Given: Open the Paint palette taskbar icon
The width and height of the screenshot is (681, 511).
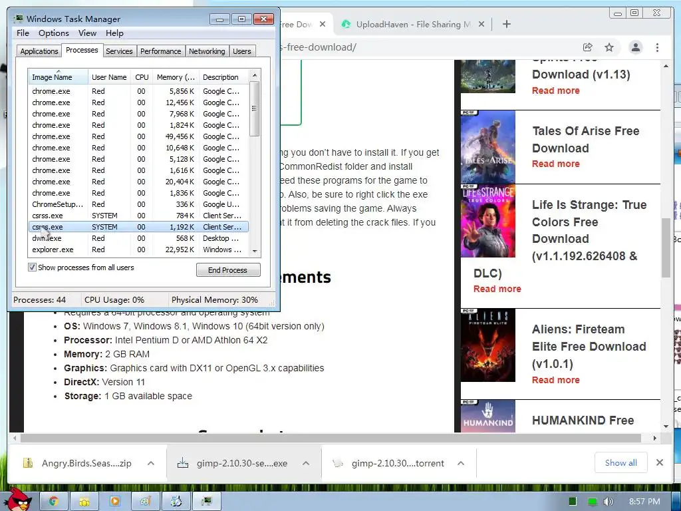Looking at the screenshot, I should (x=146, y=502).
